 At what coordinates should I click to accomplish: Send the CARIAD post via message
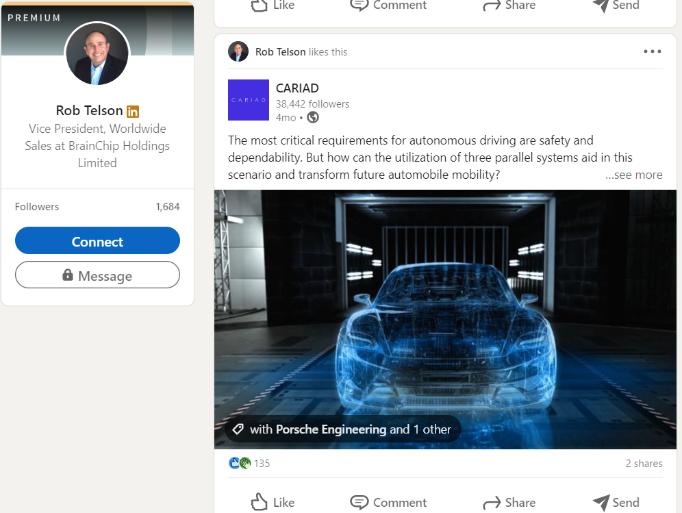point(616,502)
